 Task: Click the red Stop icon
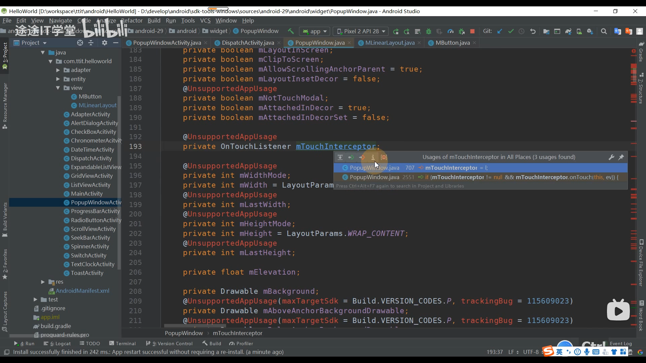click(x=472, y=31)
